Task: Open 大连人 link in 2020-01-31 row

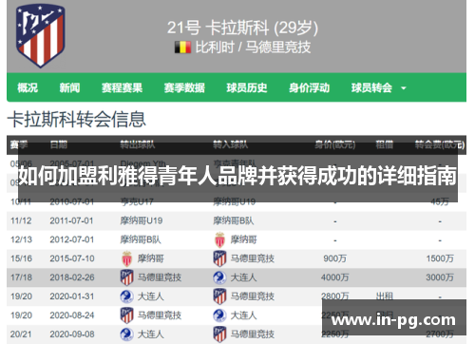Action: click(150, 296)
